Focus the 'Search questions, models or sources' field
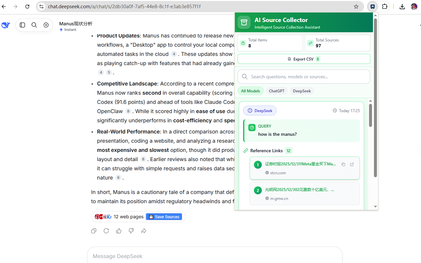The width and height of the screenshot is (421, 263). pos(304,77)
